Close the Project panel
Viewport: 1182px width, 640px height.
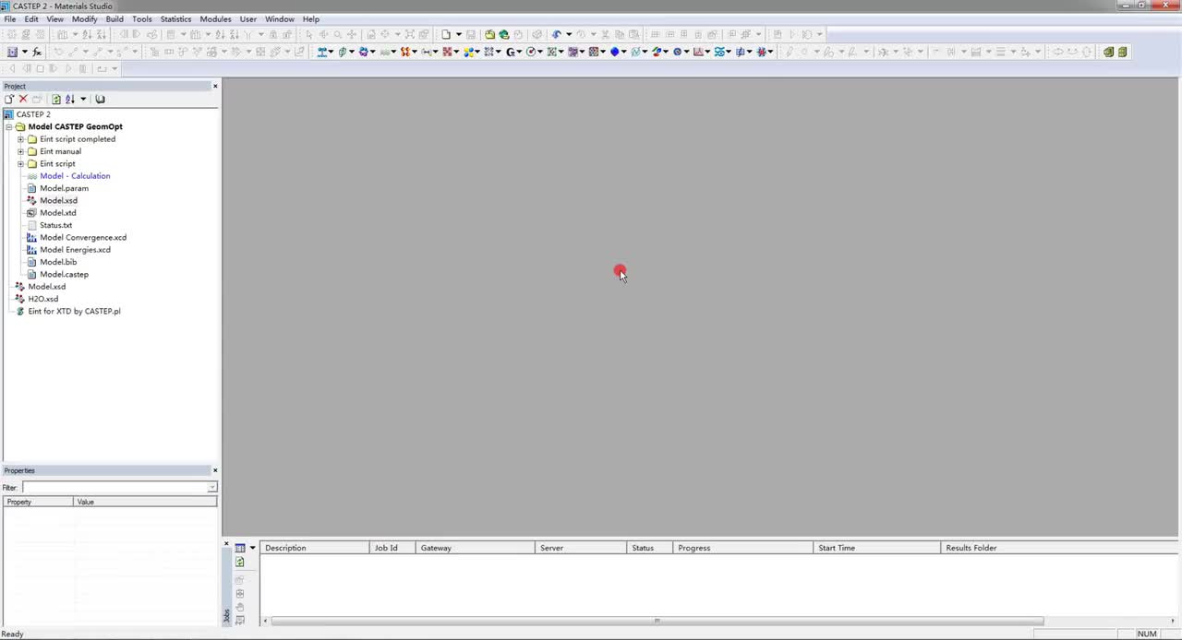(x=215, y=86)
